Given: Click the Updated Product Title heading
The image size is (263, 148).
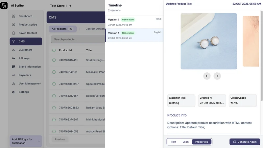Looking at the screenshot, I should [x=179, y=4].
